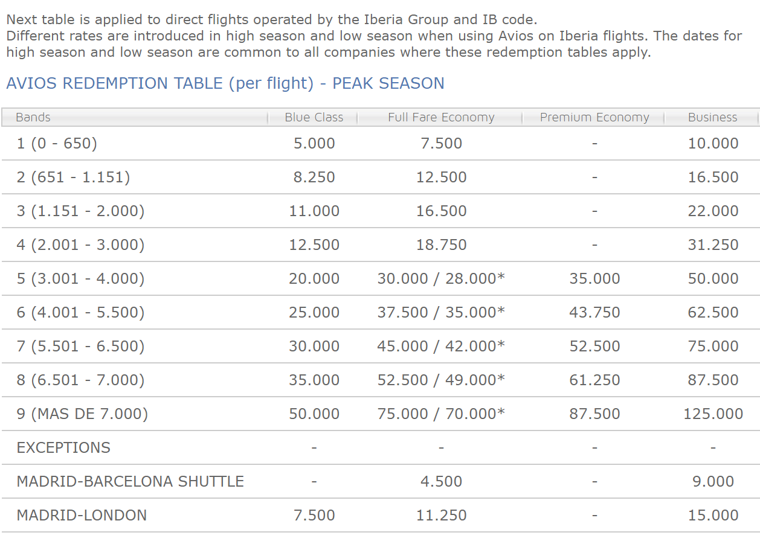Click the Avios Redemption Table Peak Season heading
Screen dimensions: 760x544
pos(225,83)
